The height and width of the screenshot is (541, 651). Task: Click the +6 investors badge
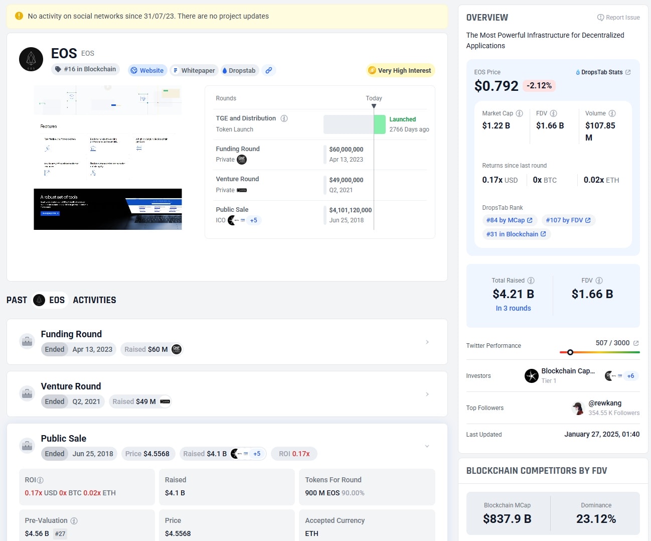pos(630,376)
